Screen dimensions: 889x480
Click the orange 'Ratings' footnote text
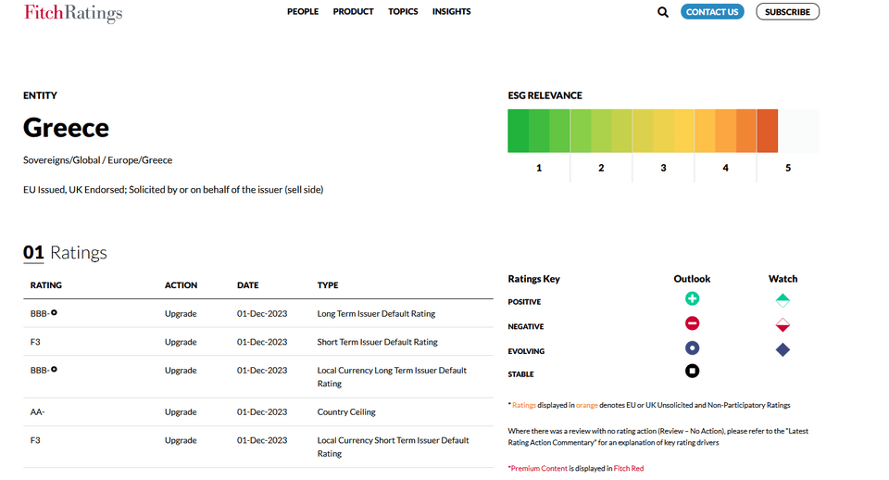pyautogui.click(x=524, y=405)
